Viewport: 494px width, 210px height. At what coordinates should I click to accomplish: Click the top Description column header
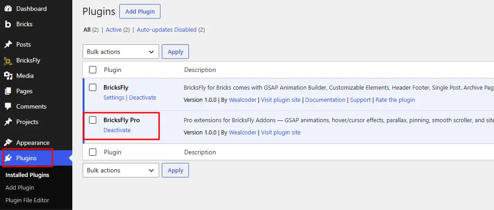[200, 70]
